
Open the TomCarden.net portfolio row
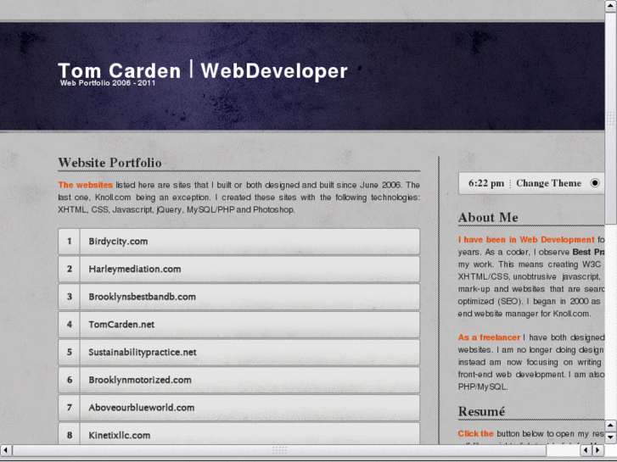pos(238,325)
